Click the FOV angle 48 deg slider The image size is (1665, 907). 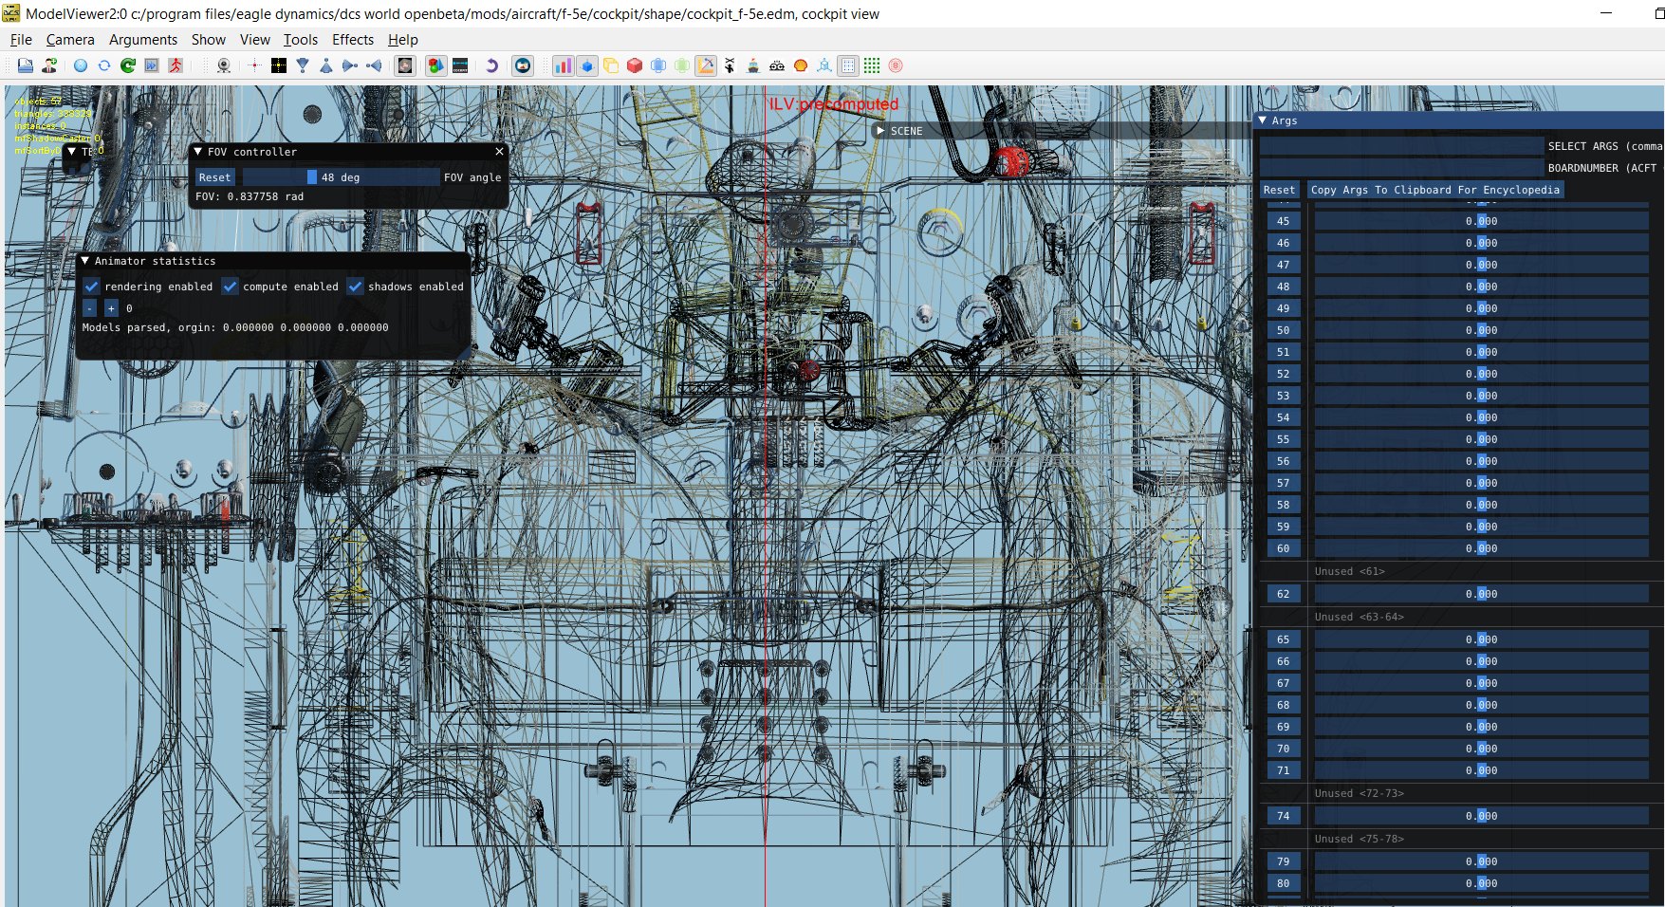340,177
